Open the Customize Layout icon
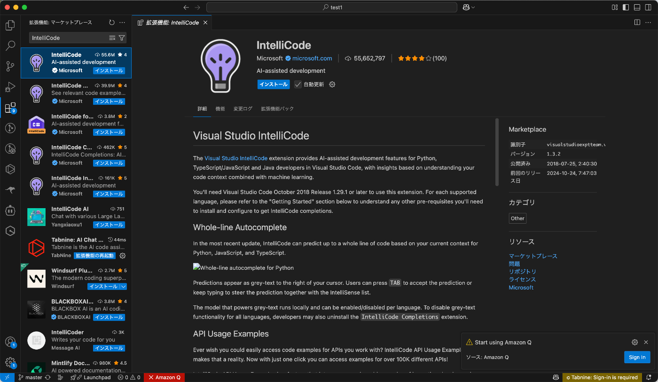This screenshot has width=658, height=382. (x=615, y=7)
